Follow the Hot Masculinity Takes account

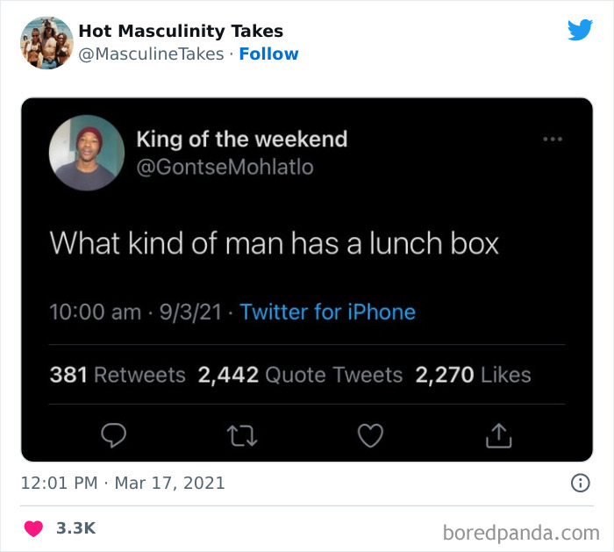[x=269, y=54]
